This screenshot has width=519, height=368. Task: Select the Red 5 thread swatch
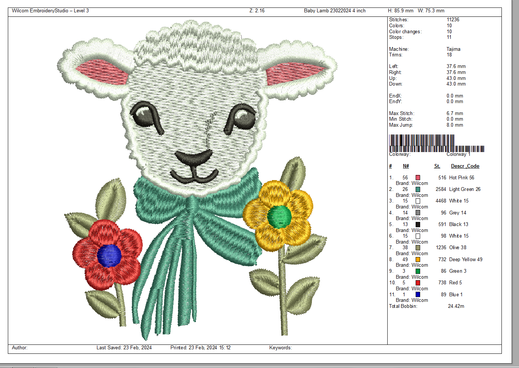(418, 283)
